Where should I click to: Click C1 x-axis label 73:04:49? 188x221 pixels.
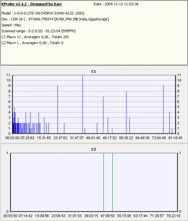159,138
